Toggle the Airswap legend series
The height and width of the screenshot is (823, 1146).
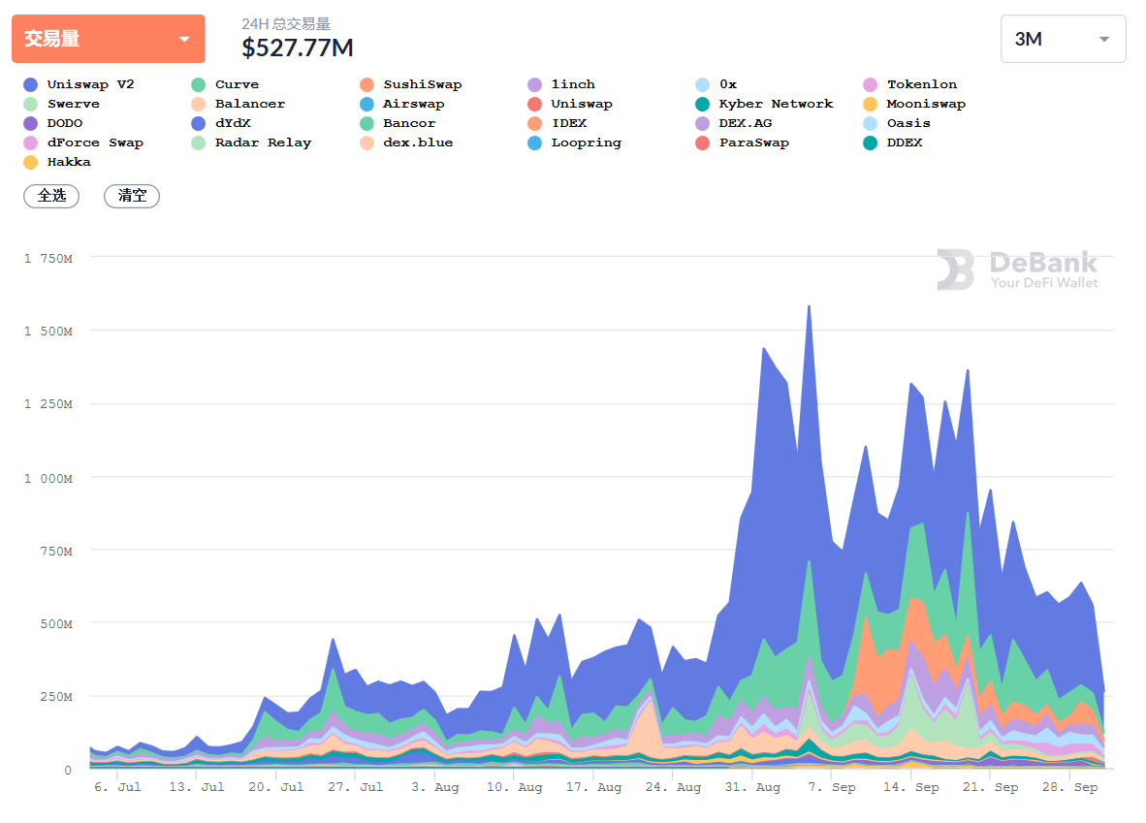tap(402, 104)
